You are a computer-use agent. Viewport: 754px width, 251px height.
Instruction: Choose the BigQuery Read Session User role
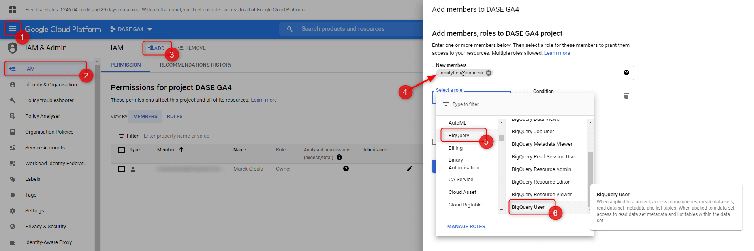pyautogui.click(x=544, y=157)
